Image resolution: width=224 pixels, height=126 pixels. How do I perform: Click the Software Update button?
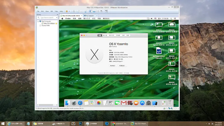[x=123, y=66]
